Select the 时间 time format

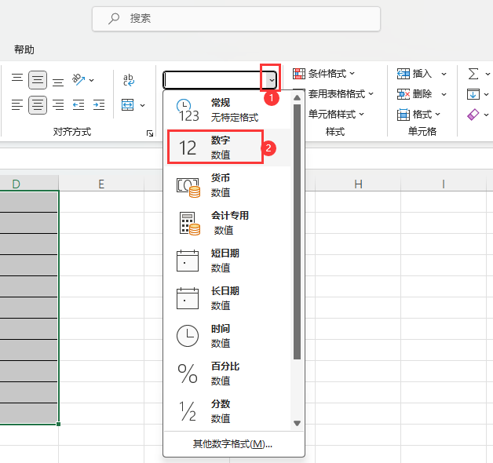pos(228,336)
